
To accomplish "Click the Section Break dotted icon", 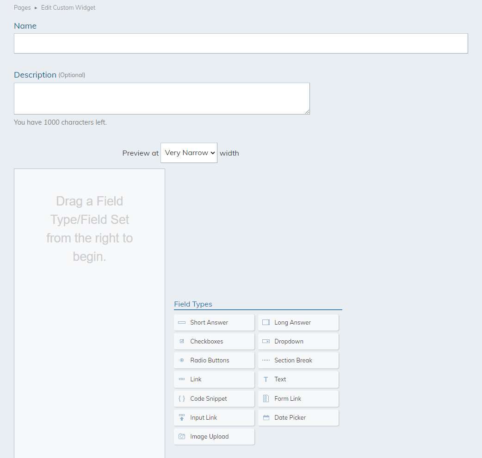I will pos(266,360).
